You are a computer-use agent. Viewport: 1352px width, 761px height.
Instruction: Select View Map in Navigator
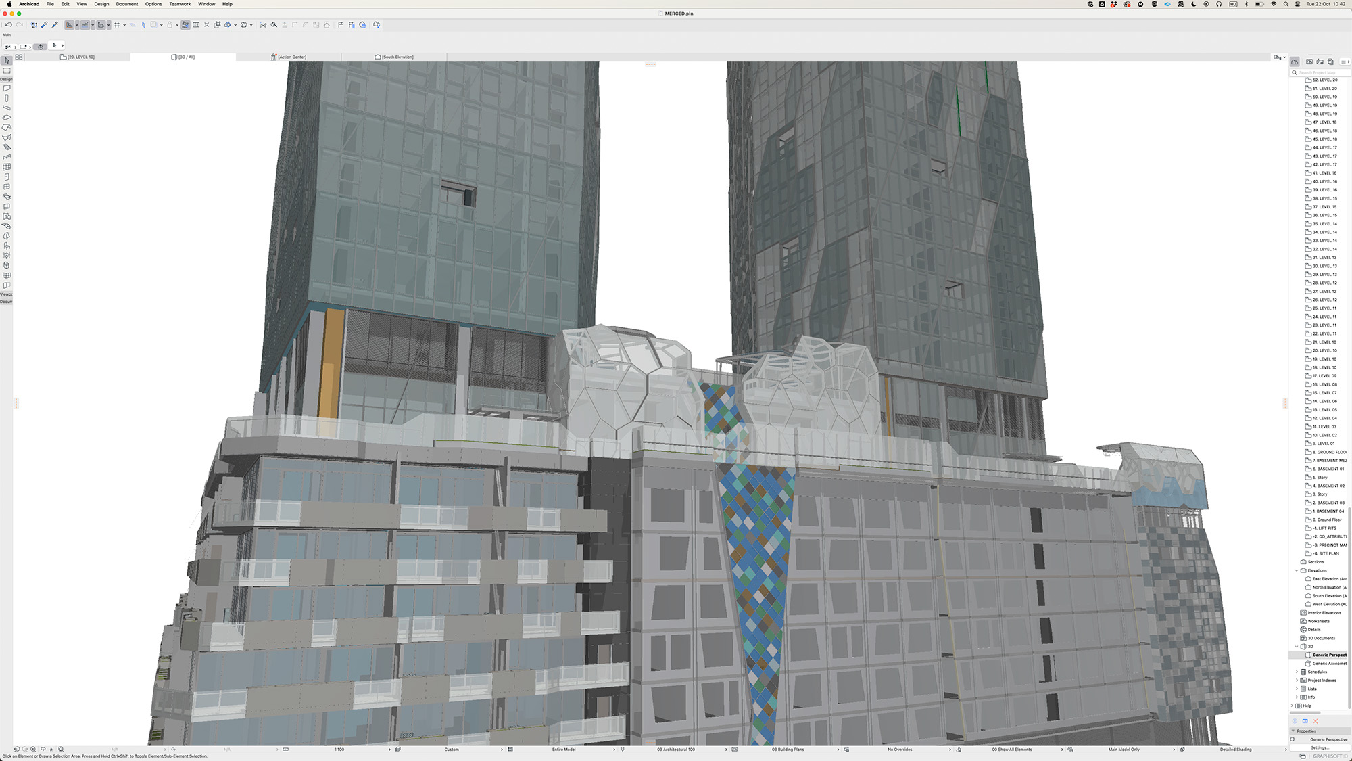tap(1309, 62)
